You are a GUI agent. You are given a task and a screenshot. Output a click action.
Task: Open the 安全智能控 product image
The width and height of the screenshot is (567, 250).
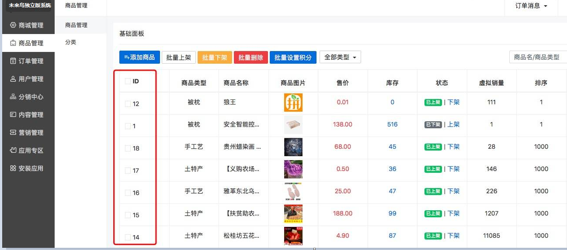tap(293, 125)
